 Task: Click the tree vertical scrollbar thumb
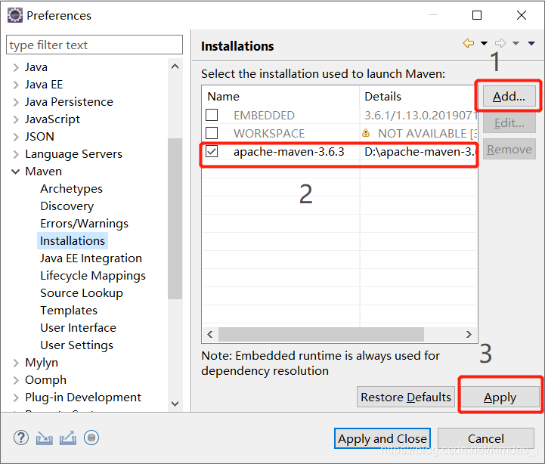pyautogui.click(x=175, y=218)
